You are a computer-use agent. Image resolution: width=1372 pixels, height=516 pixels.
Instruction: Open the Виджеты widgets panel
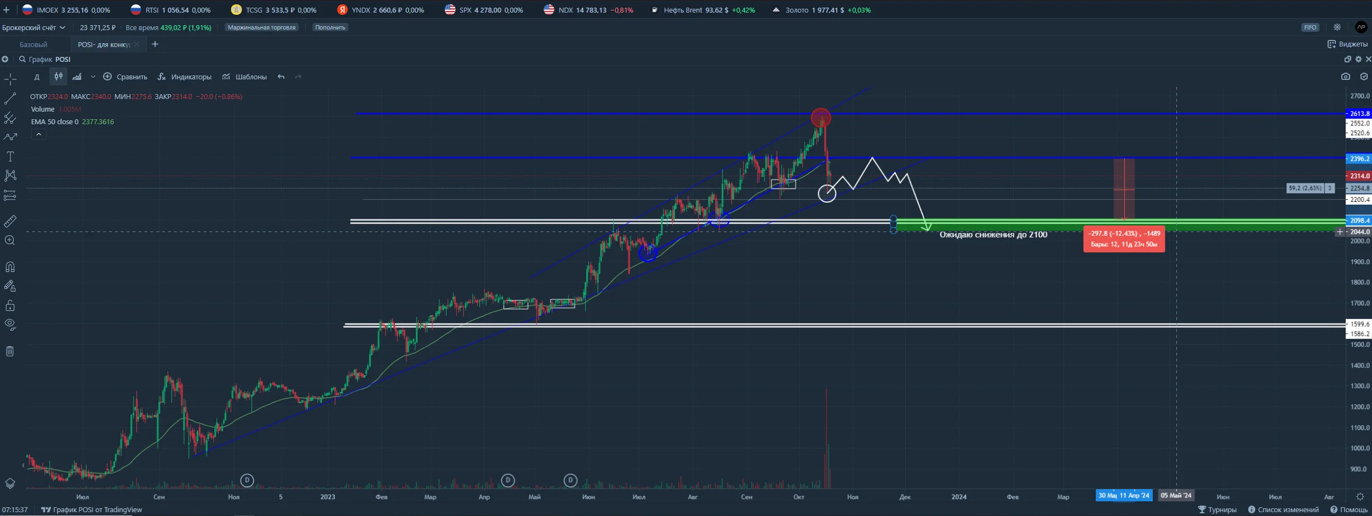pyautogui.click(x=1347, y=44)
